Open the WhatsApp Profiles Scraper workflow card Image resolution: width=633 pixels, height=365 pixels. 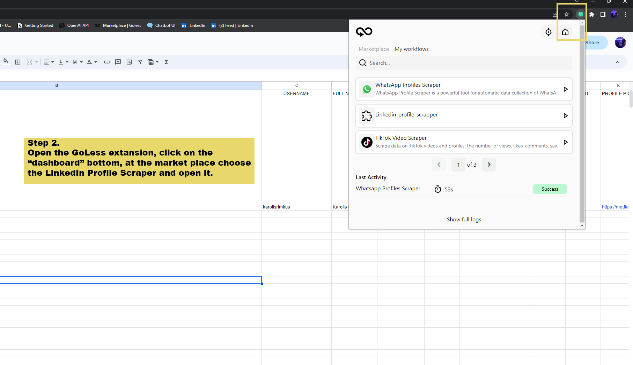(464, 89)
